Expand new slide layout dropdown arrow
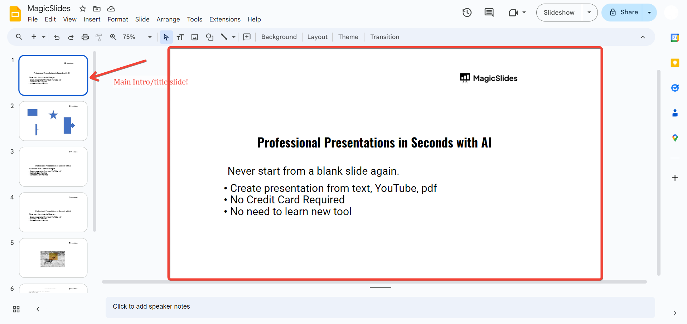Image resolution: width=687 pixels, height=324 pixels. (x=44, y=37)
